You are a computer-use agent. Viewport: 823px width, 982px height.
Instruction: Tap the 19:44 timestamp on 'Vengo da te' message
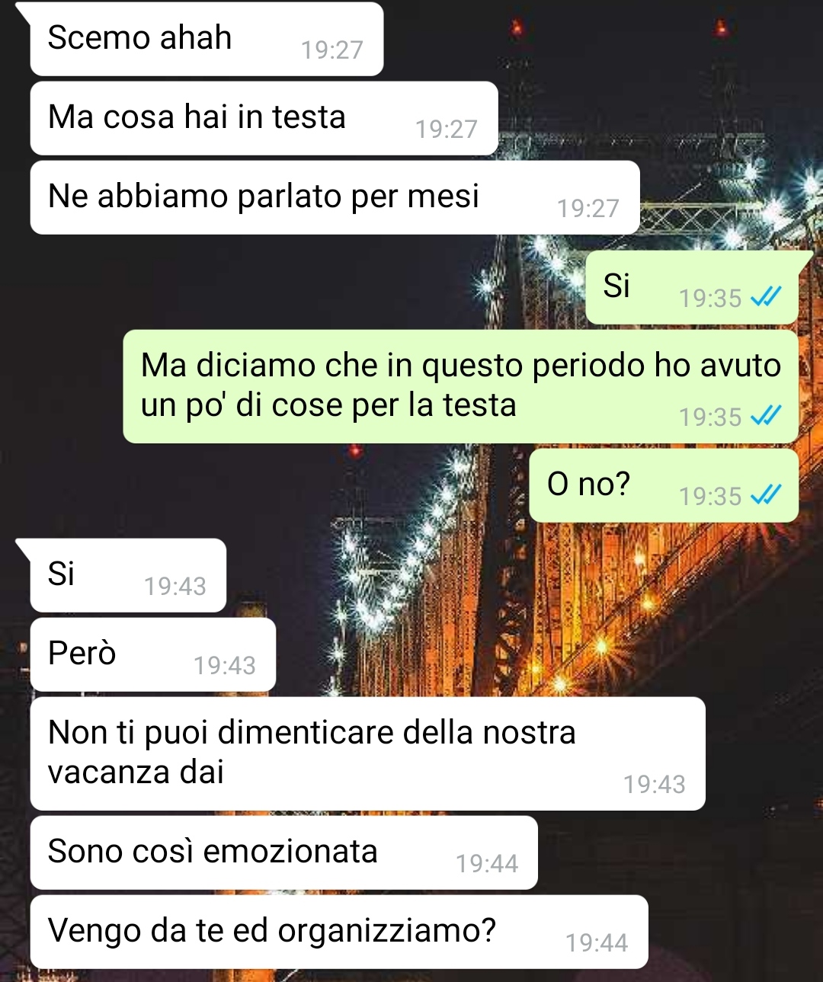[597, 942]
